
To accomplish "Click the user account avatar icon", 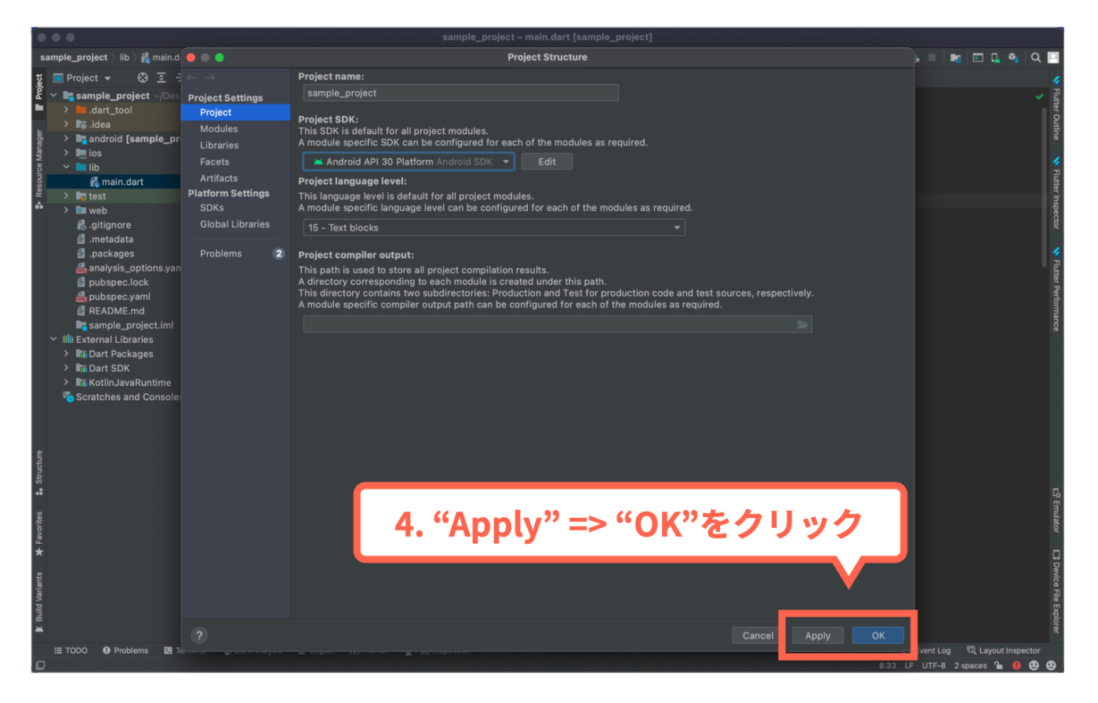I will click(x=1053, y=57).
